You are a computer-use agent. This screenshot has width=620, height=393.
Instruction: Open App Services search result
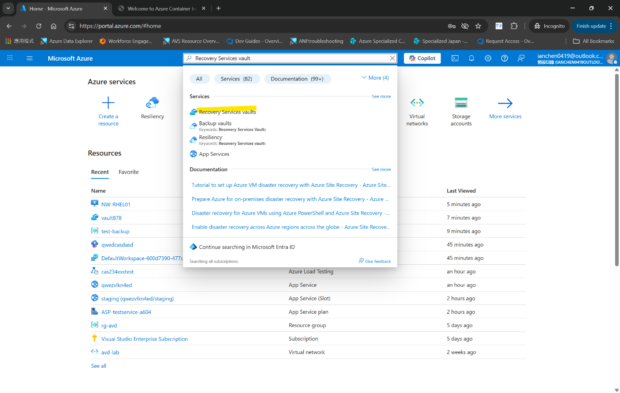click(214, 154)
